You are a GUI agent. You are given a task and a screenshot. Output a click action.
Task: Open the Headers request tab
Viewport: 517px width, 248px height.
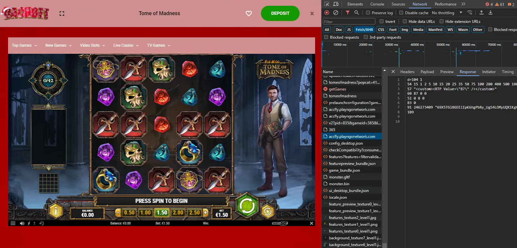coord(407,72)
